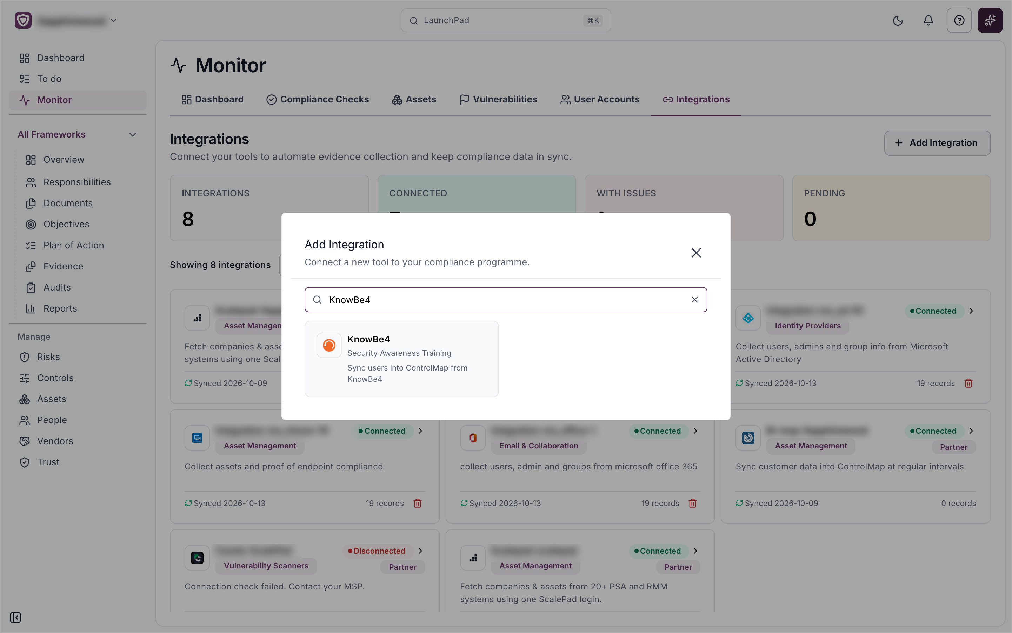Focus the integration search field
This screenshot has width=1012, height=633.
[x=506, y=300]
